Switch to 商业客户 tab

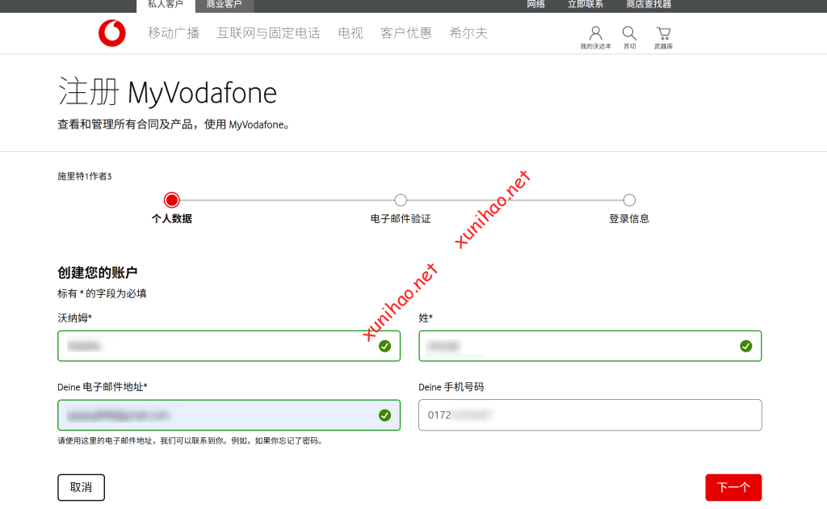point(224,5)
